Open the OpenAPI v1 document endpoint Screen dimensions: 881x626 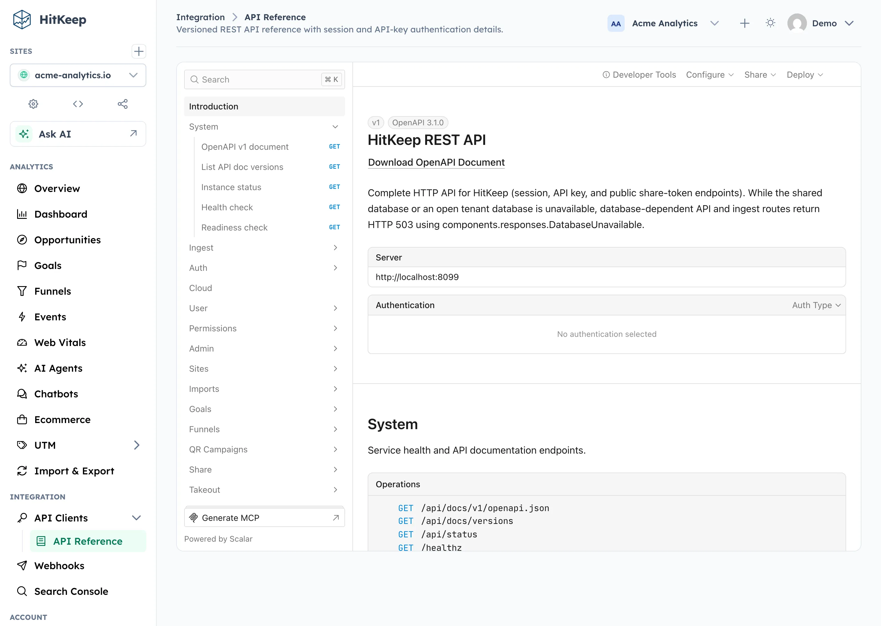(x=270, y=147)
